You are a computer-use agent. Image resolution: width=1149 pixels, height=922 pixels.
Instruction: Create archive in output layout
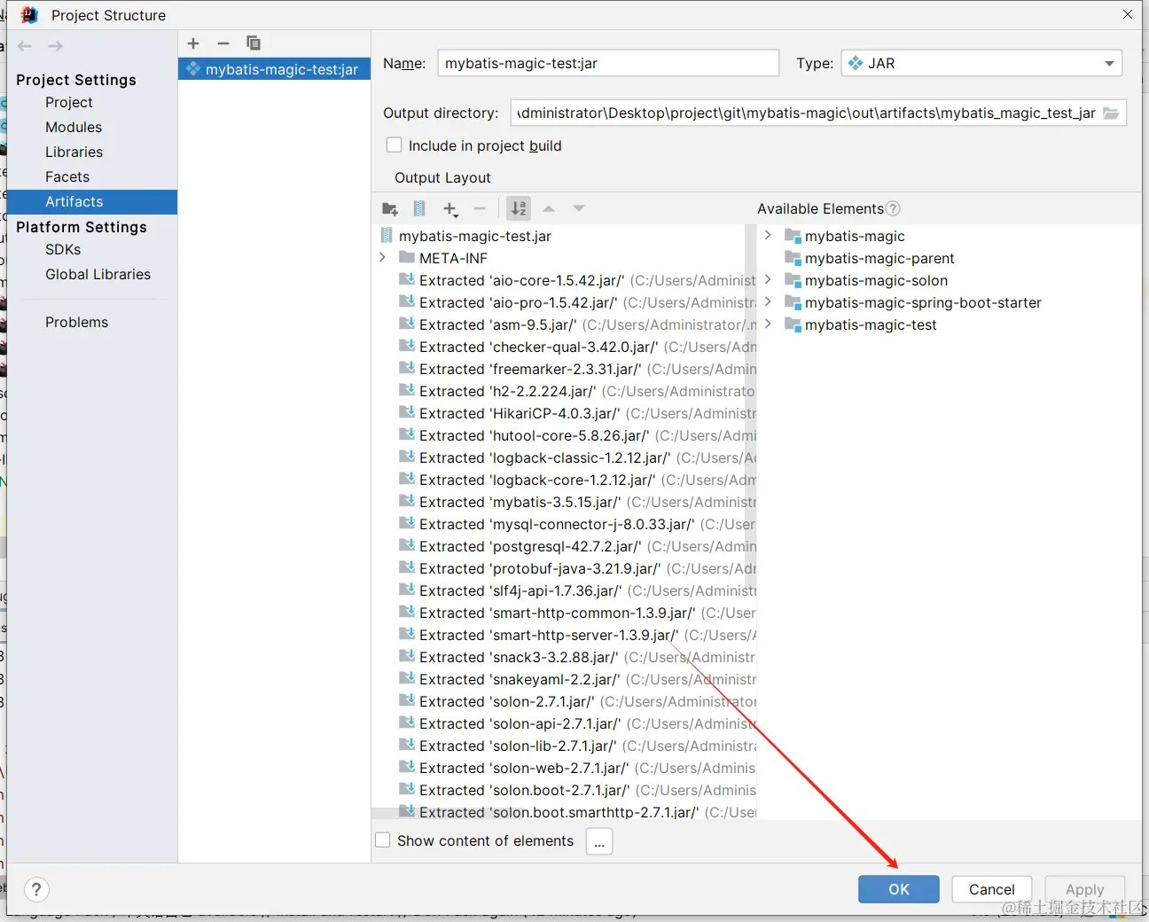[419, 209]
